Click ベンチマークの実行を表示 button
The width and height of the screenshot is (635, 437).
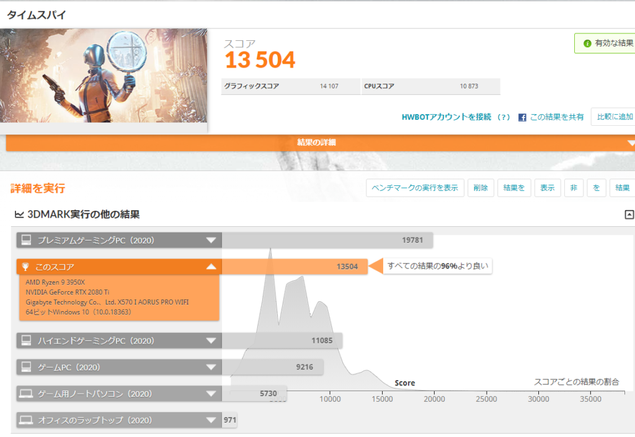pyautogui.click(x=415, y=188)
